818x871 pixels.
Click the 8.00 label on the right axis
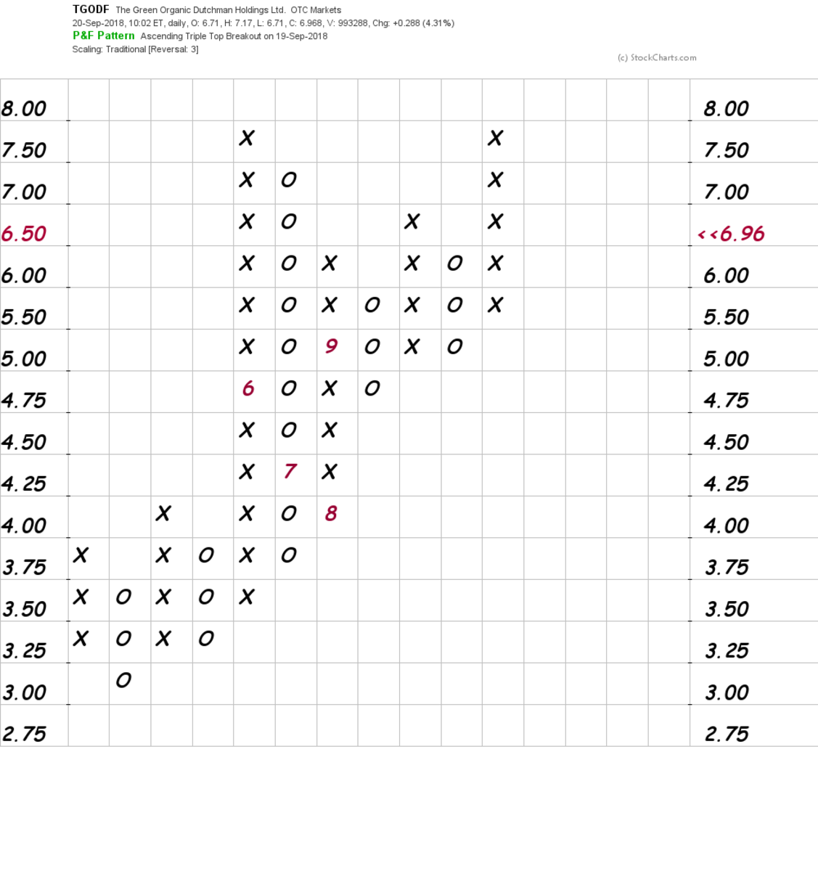[x=726, y=109]
